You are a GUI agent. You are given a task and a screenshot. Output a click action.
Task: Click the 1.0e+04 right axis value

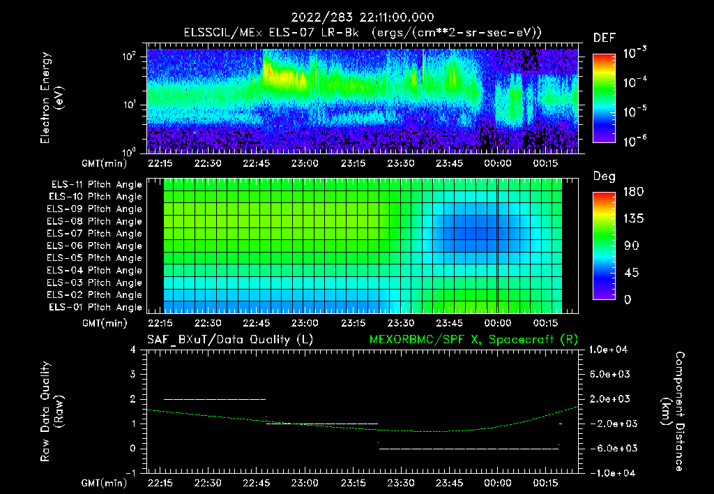608,350
